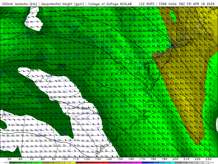Image resolution: width=218 pixels, height=164 pixels.
Task: Click the 190 value on the color scale
Action: [x=164, y=159]
